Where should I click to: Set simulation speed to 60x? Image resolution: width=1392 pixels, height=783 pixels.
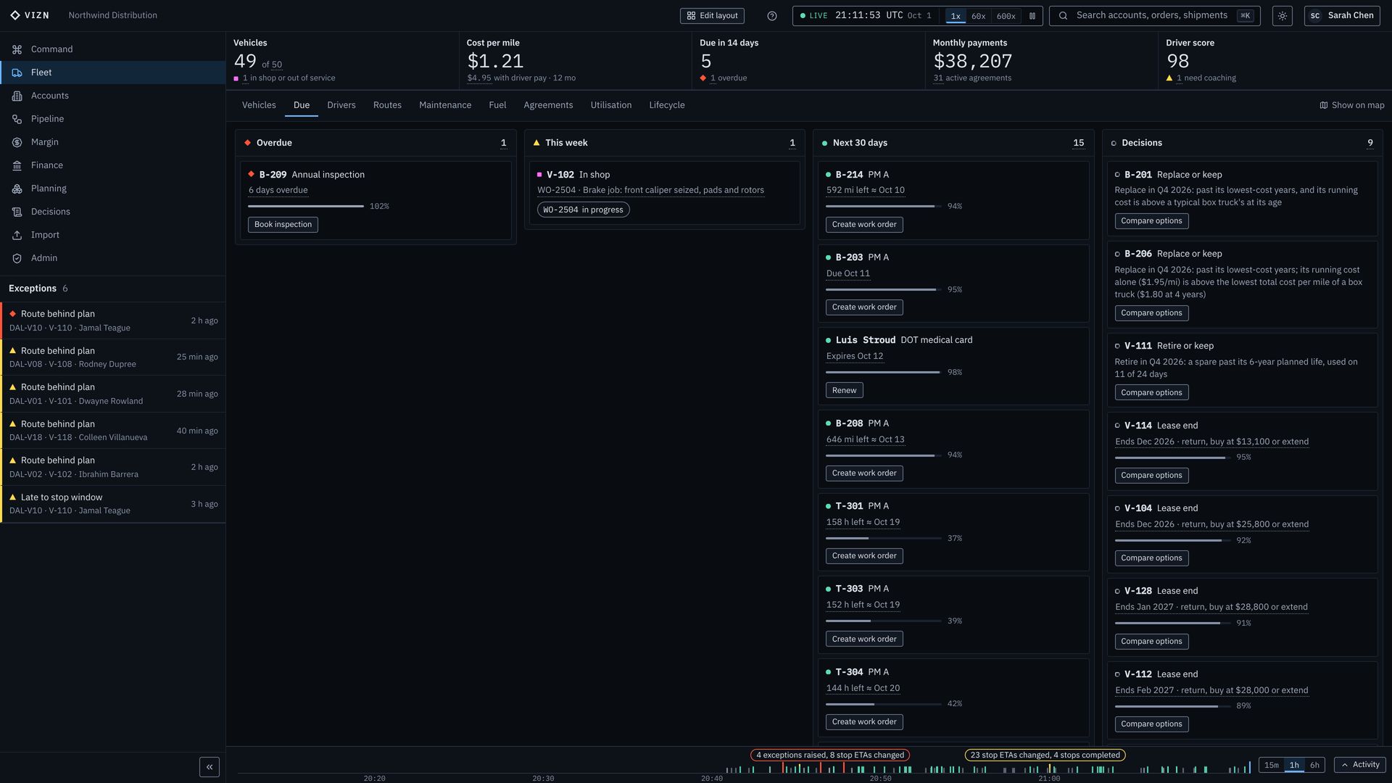[978, 16]
